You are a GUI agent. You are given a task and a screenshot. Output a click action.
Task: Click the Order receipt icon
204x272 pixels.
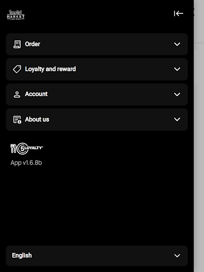point(17,44)
